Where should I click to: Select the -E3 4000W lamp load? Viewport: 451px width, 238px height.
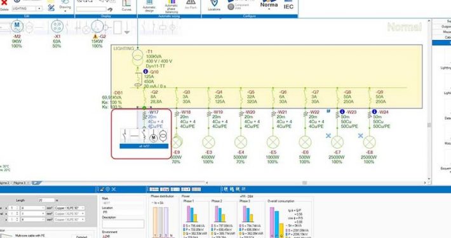coord(208,142)
